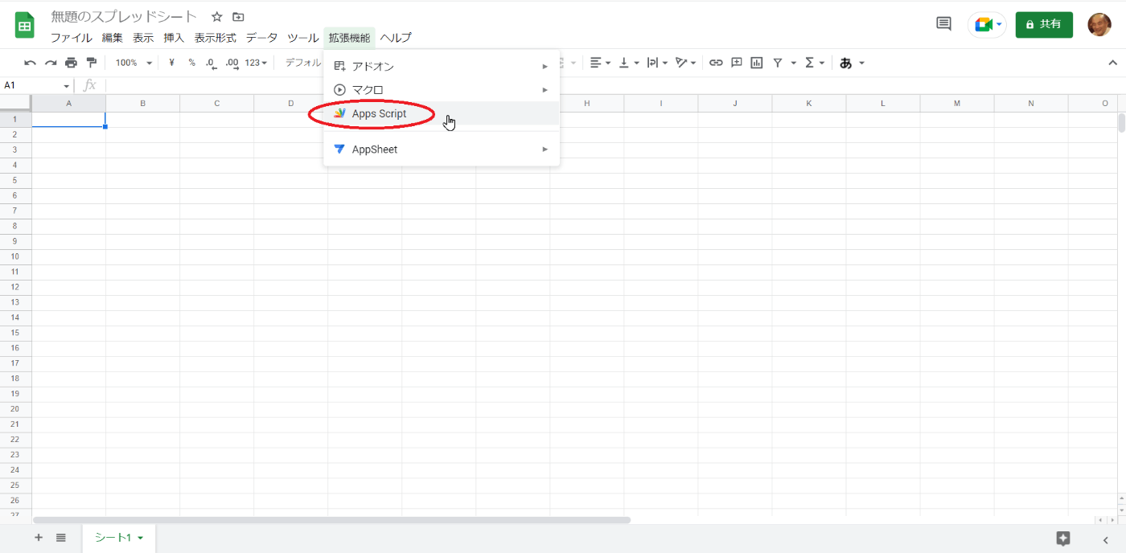Open the filter views dropdown arrow
Viewport: 1126px width, 553px height.
pyautogui.click(x=793, y=63)
